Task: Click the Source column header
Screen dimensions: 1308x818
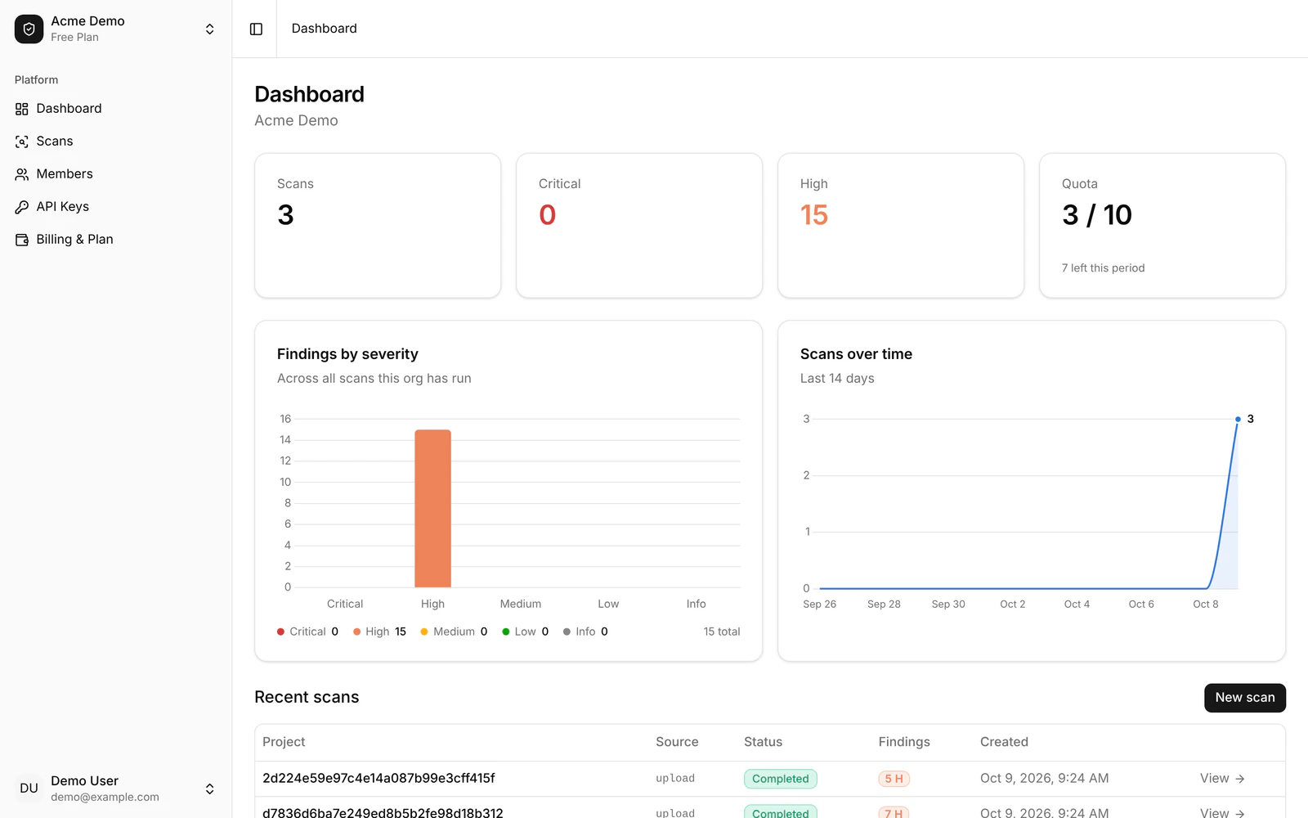Action: click(x=677, y=742)
